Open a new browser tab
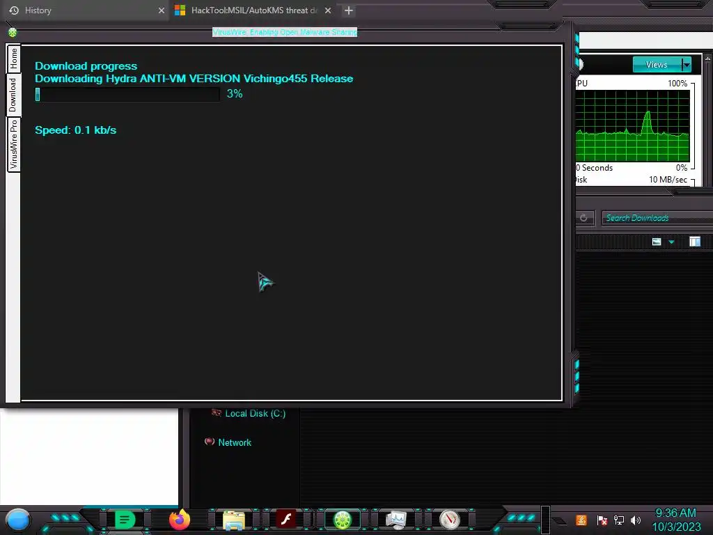Screen dimensions: 713x535 (x=349, y=10)
